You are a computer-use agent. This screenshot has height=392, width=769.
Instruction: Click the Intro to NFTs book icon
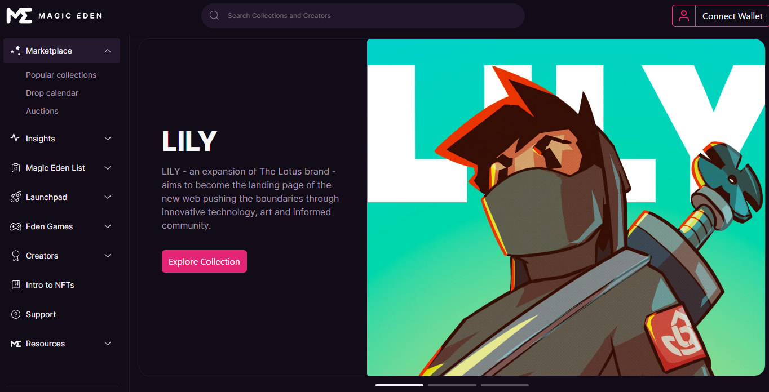click(16, 285)
